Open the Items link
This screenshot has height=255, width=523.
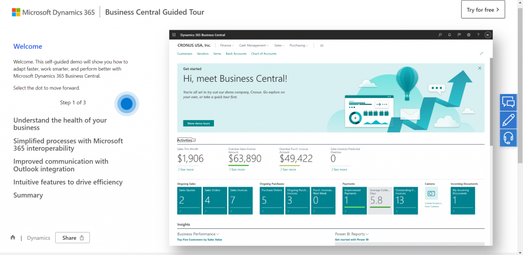217,54
